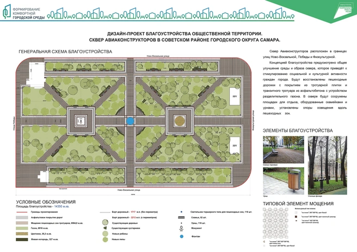The width and height of the screenshot is (357, 252).
Task: Click the gray asphalt swatch in the legend
Action: point(22,217)
